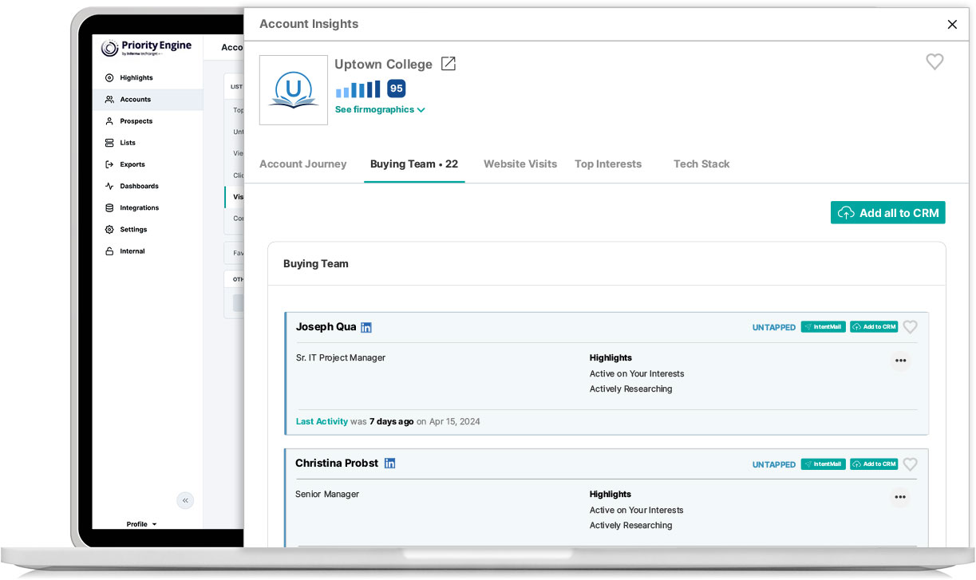Click the Highlights target icon
Image resolution: width=976 pixels, height=580 pixels.
[x=109, y=78]
